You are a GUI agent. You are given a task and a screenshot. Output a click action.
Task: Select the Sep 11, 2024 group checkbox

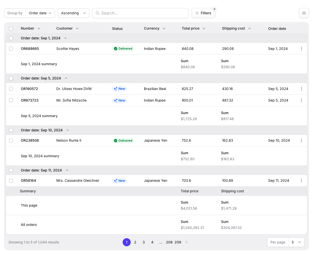[x=11, y=170]
